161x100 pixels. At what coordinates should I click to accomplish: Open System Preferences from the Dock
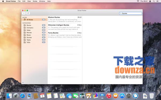tap(129, 96)
